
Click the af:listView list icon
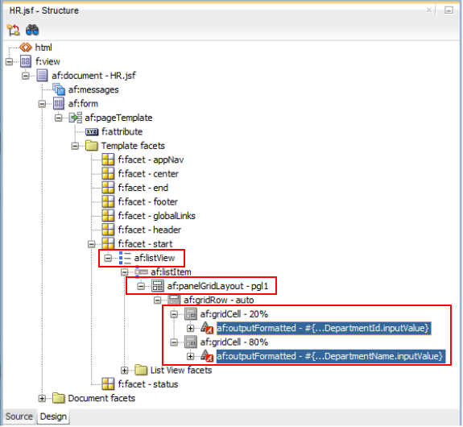click(125, 258)
